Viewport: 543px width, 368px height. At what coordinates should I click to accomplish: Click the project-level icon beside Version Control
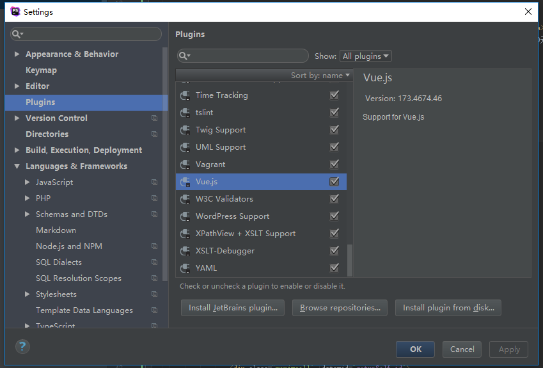[x=154, y=118]
